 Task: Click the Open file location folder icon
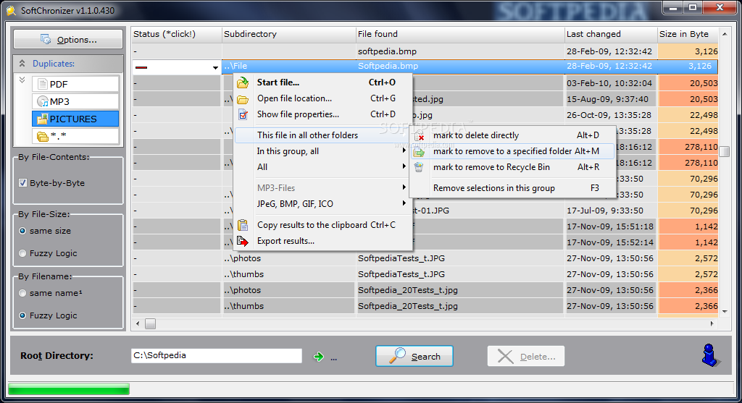coord(243,99)
